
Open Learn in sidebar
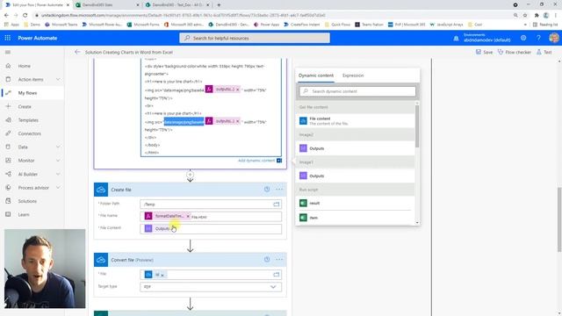coord(24,214)
